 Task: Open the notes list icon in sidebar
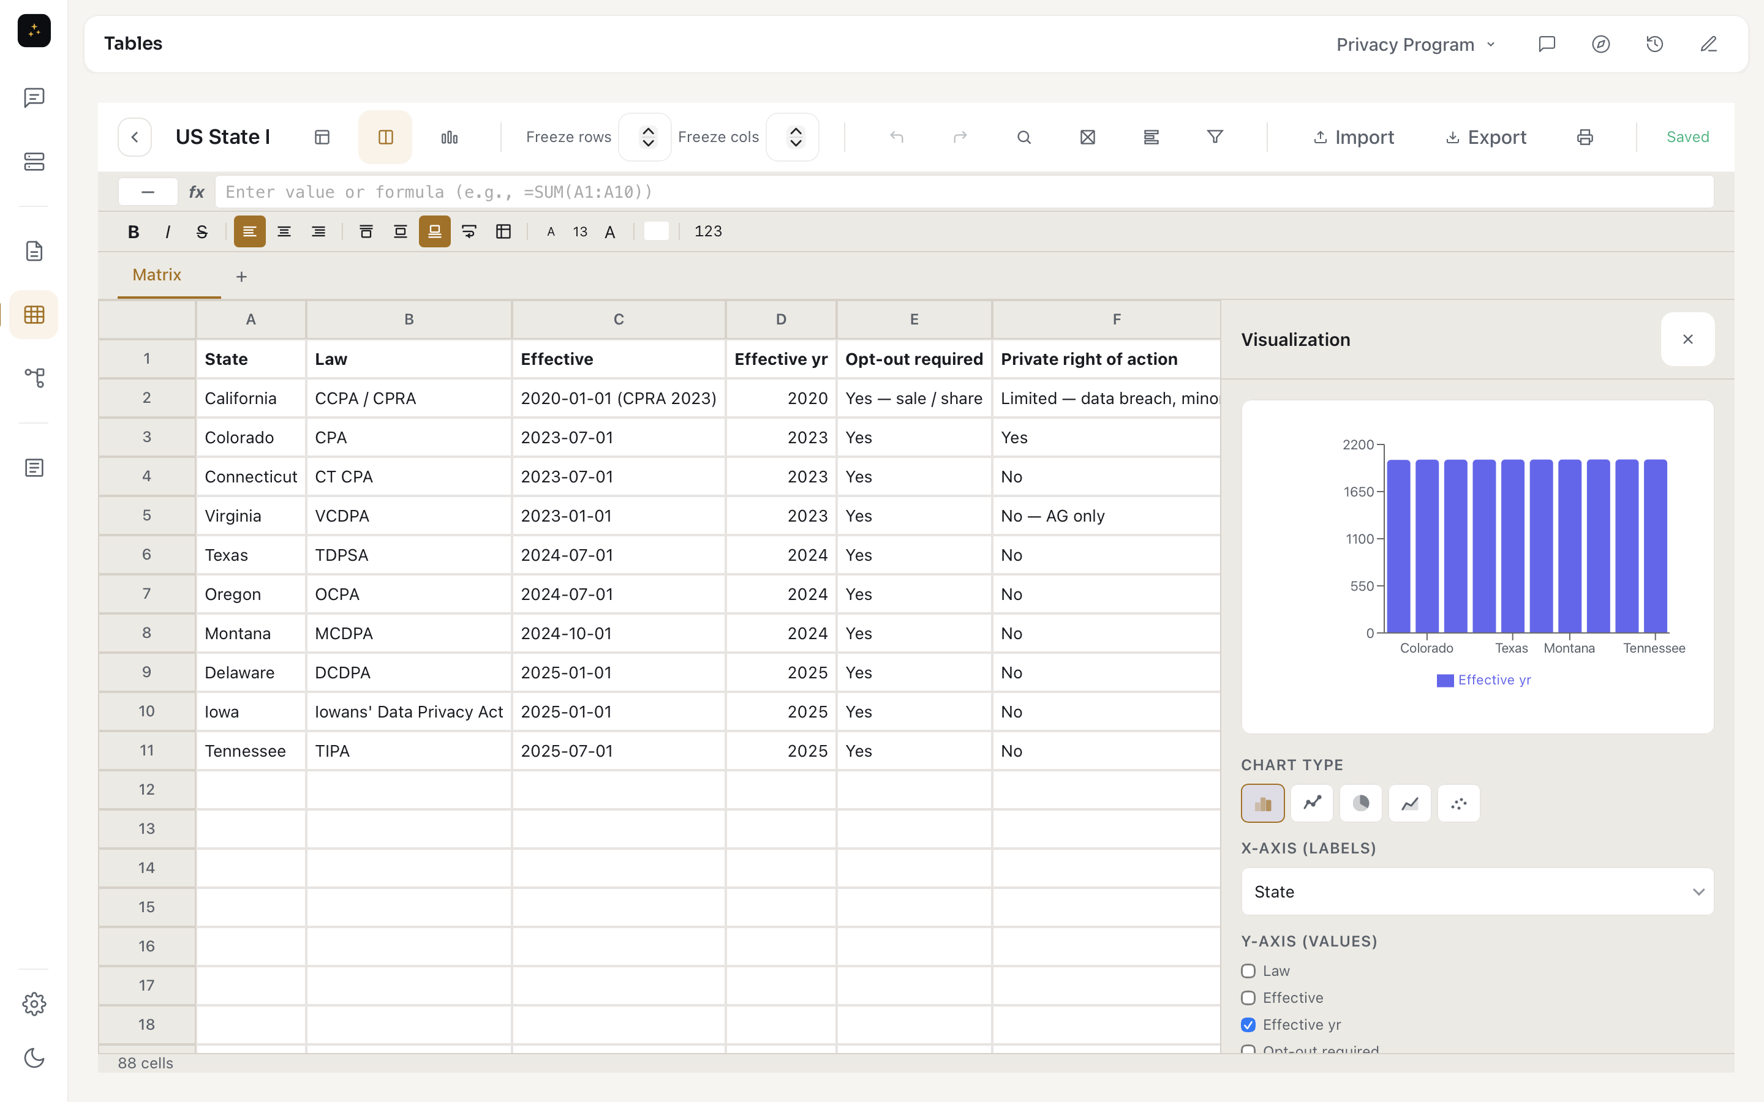point(34,468)
